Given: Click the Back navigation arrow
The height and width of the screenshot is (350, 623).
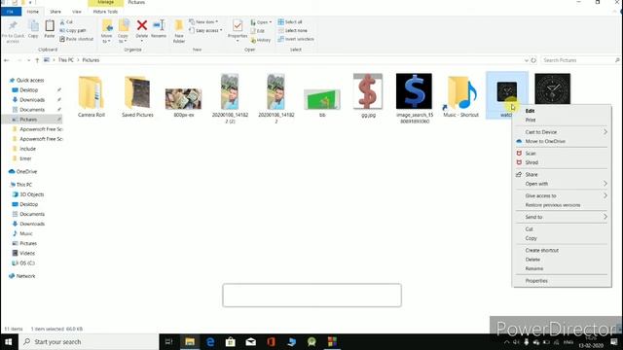Looking at the screenshot, I should pyautogui.click(x=7, y=60).
